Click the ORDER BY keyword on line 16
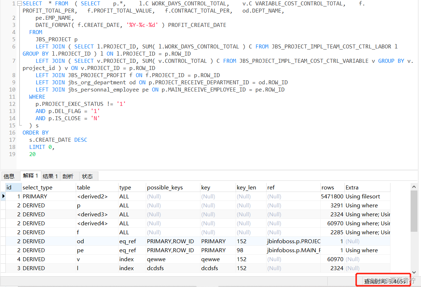Viewport: 421px width, 287px height. point(36,133)
